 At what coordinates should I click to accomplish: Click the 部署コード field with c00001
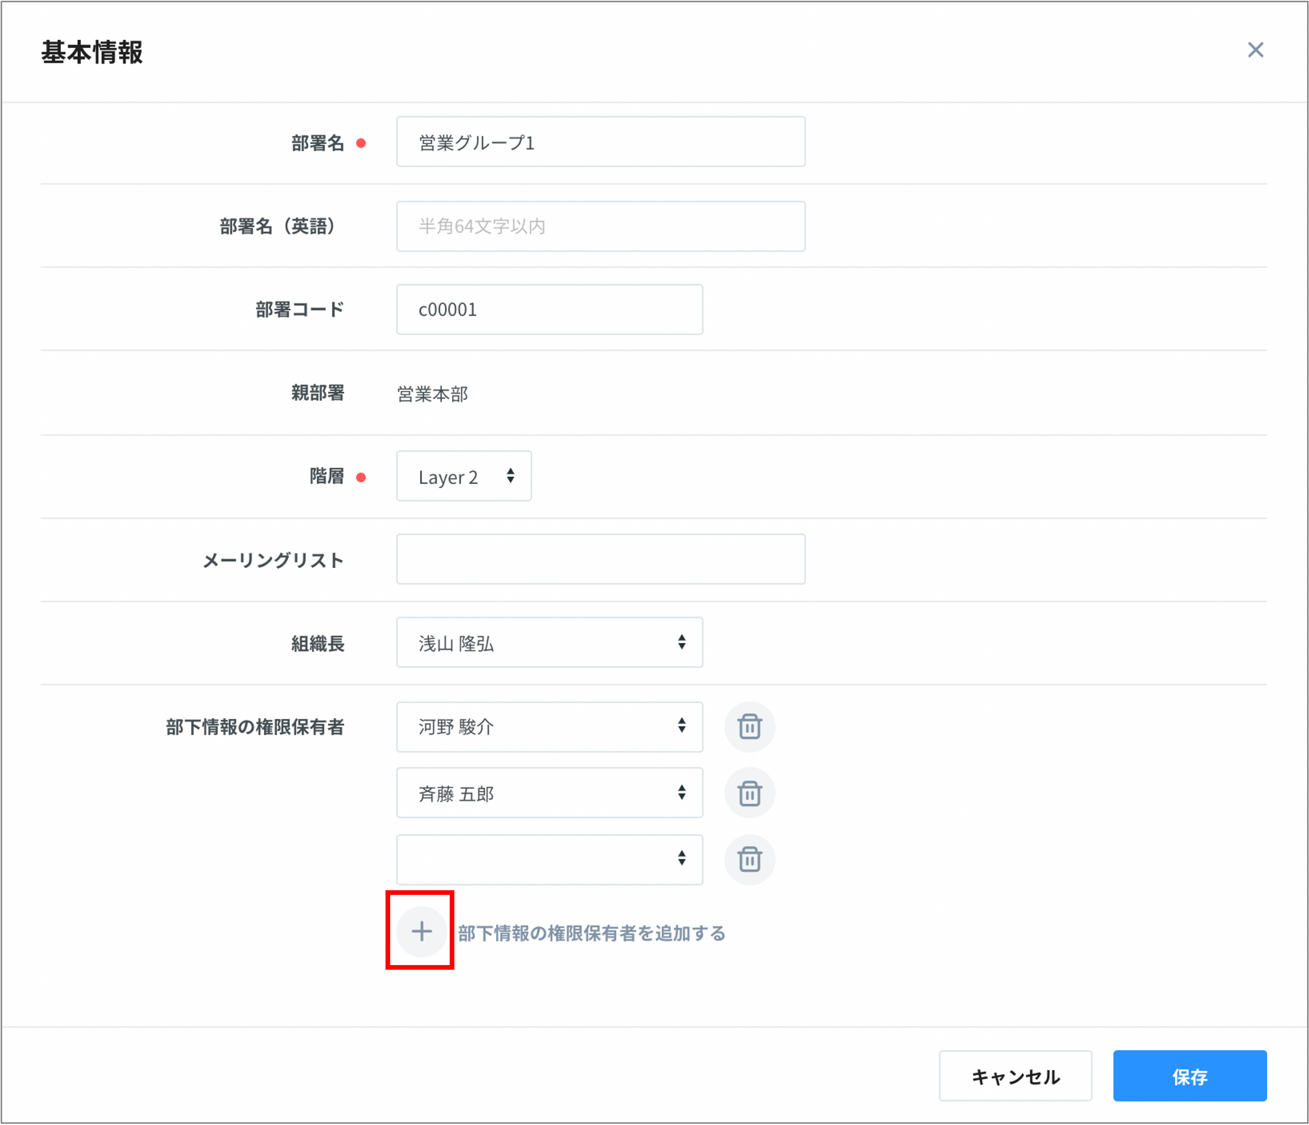[x=549, y=309]
